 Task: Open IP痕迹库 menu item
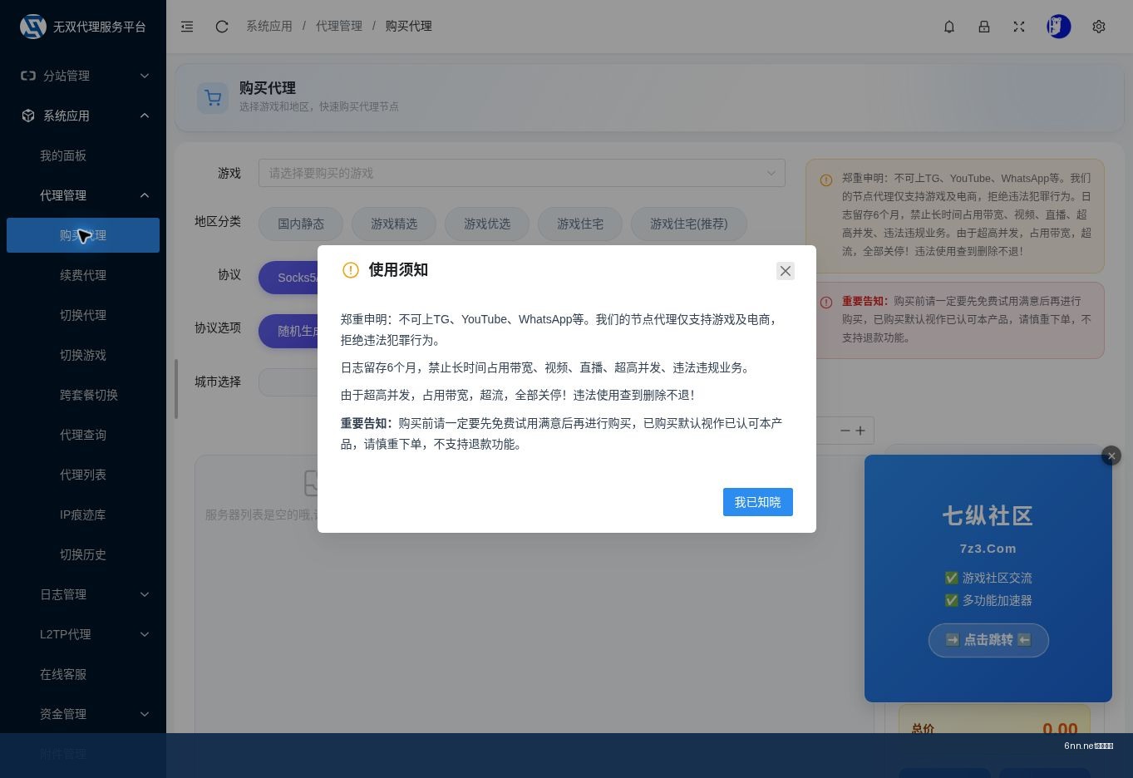(x=83, y=515)
